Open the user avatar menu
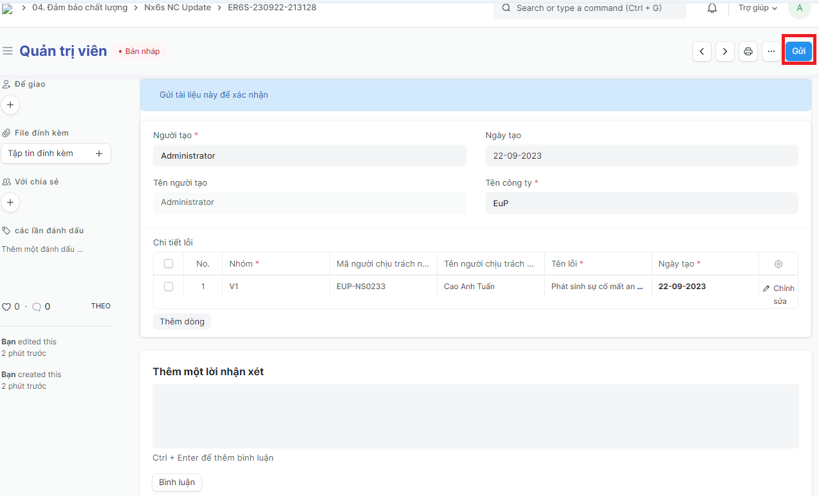The image size is (819, 496). (x=799, y=8)
